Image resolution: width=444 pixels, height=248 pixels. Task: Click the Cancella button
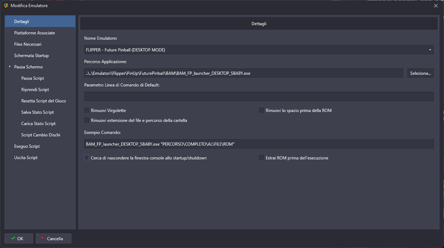pyautogui.click(x=54, y=239)
